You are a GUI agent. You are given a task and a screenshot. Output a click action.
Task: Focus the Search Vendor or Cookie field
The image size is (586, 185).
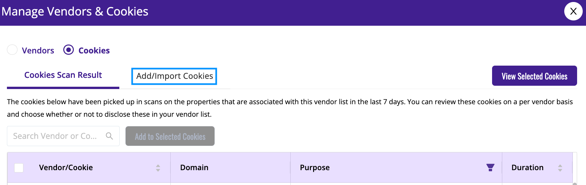pyautogui.click(x=63, y=136)
